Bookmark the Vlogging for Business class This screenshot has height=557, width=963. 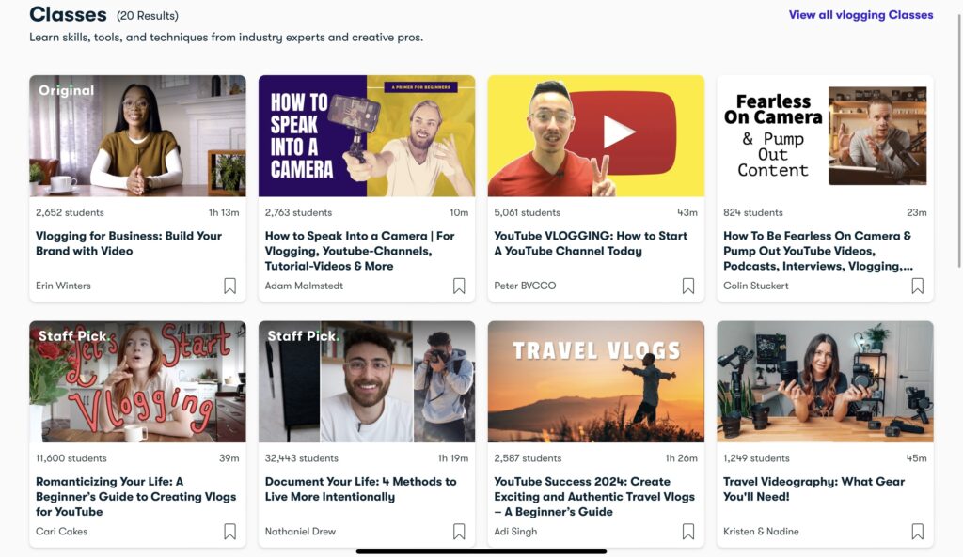point(229,286)
